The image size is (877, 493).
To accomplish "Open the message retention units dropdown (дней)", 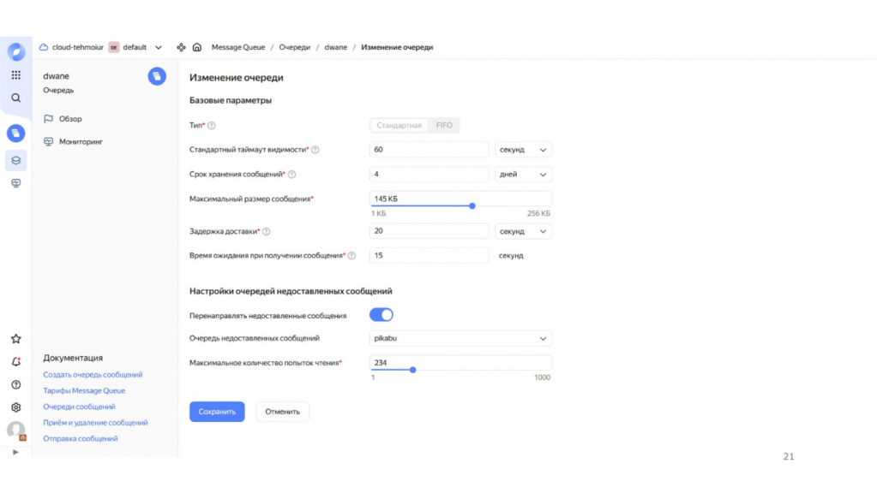I will (x=524, y=175).
